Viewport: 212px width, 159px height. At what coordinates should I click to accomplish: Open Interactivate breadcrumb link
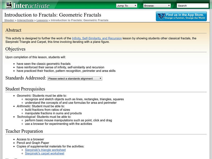tap(25, 20)
